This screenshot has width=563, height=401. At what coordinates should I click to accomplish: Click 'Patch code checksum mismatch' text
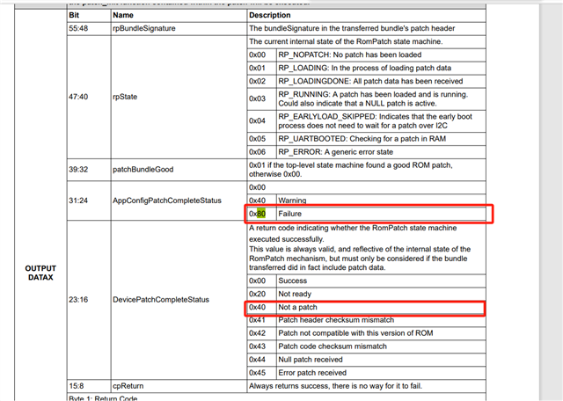click(333, 346)
